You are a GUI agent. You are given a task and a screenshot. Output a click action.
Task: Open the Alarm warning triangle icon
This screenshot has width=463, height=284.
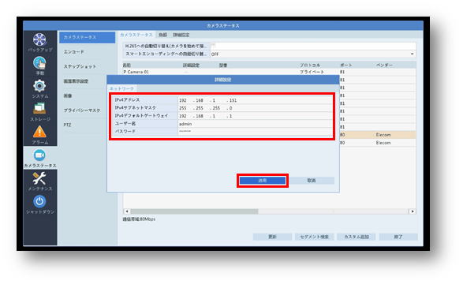click(39, 132)
